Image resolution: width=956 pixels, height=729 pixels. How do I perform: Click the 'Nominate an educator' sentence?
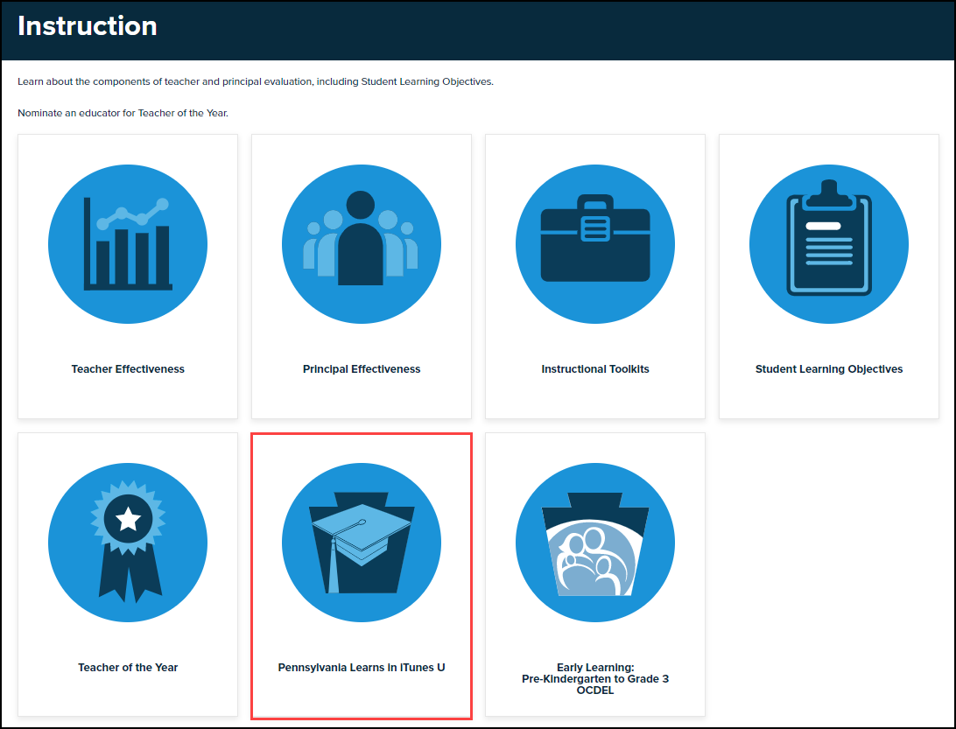(x=123, y=113)
